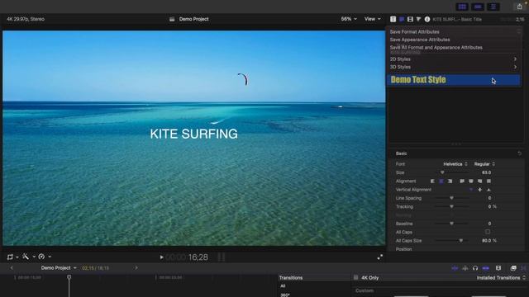The image size is (529, 297).
Task: Click the Share export icon
Action: (520, 7)
